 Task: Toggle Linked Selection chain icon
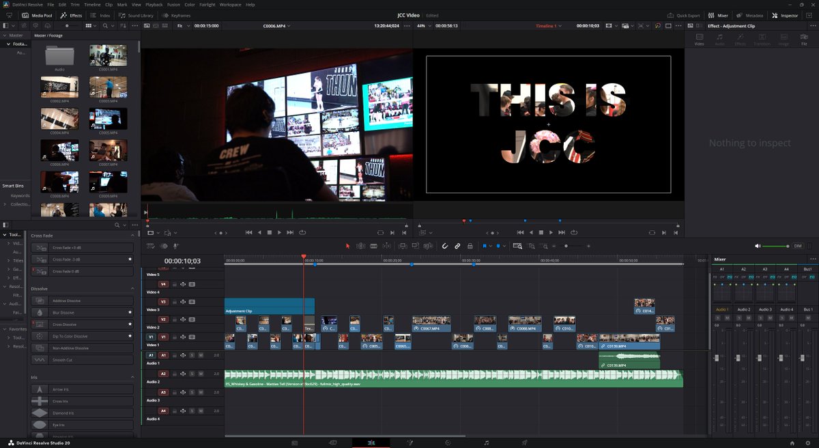tap(457, 246)
